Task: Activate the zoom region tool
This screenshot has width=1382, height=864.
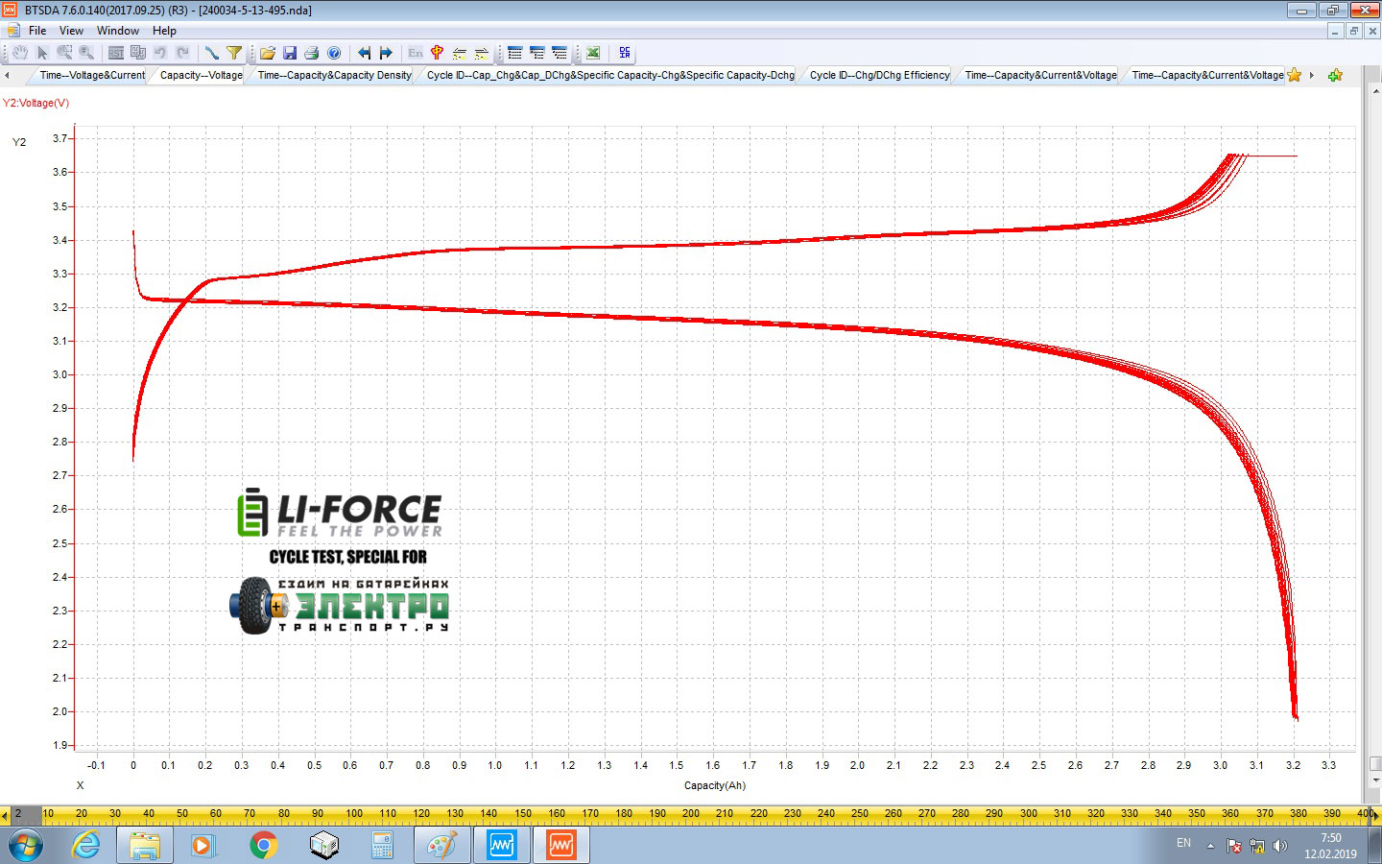Action: [64, 53]
